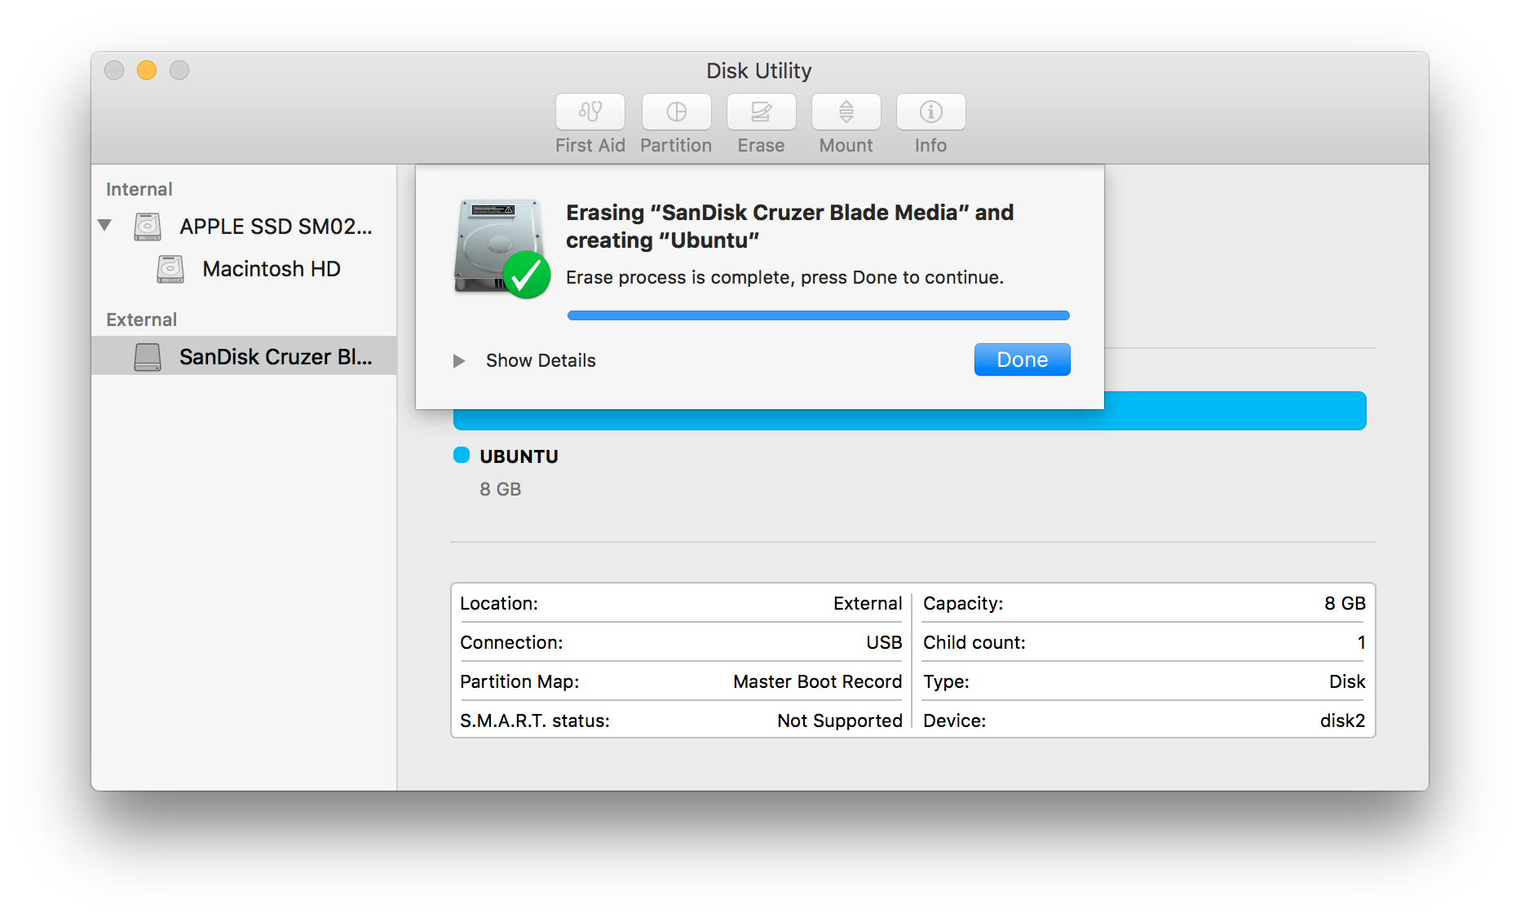Click the blue UBUNTU legend dot

(x=462, y=455)
